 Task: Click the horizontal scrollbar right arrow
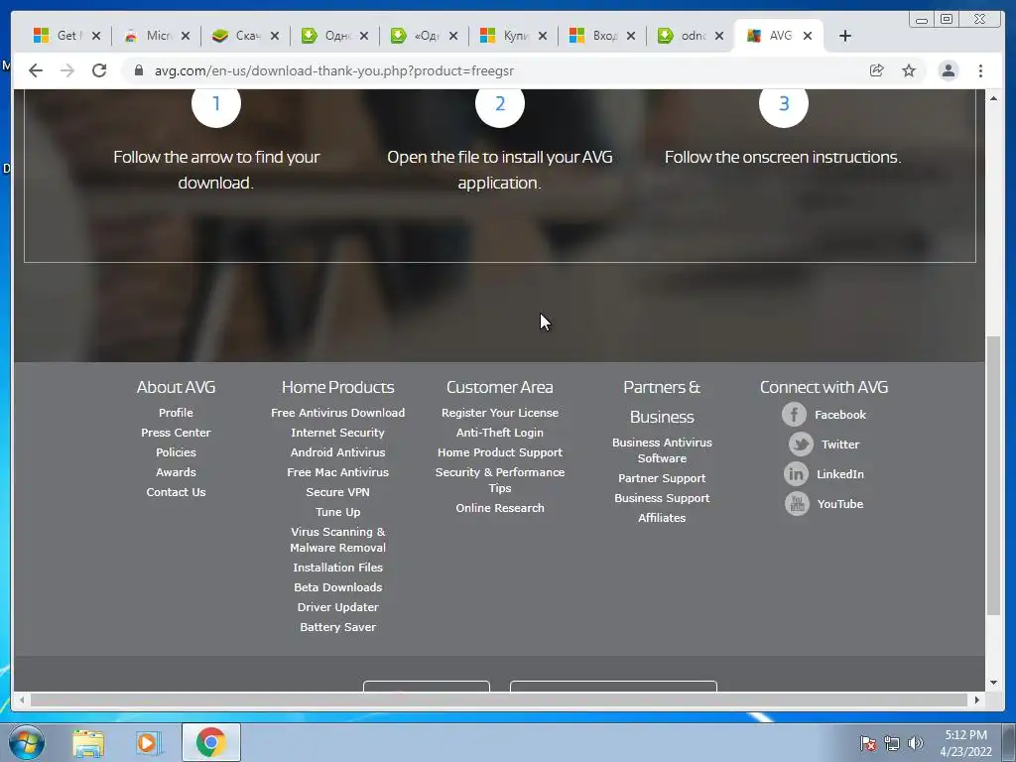[x=977, y=699]
